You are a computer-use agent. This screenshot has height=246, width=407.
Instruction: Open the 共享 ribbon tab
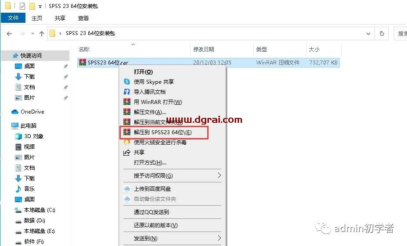[60, 18]
